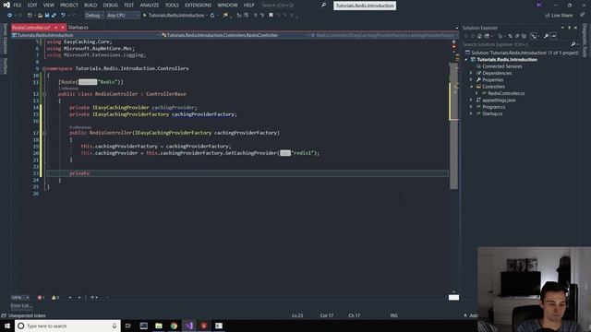Click the bookmark toolbar icon
The image size is (591, 332).
[x=271, y=16]
